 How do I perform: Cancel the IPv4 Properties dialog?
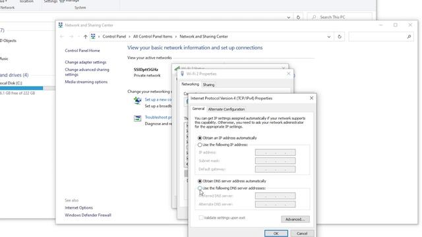[x=302, y=234]
